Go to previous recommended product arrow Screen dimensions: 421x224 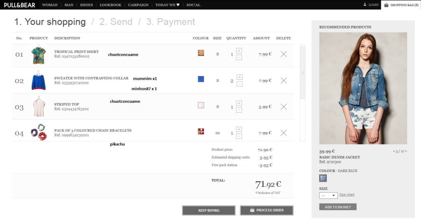click(394, 151)
